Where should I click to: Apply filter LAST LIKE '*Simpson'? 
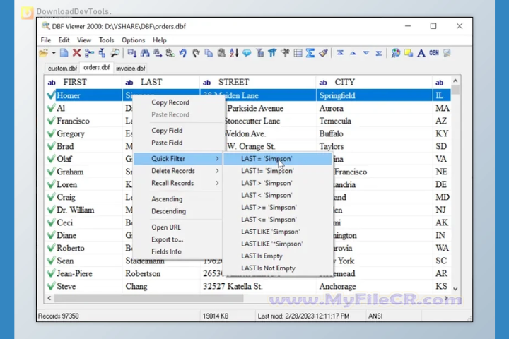click(x=278, y=244)
